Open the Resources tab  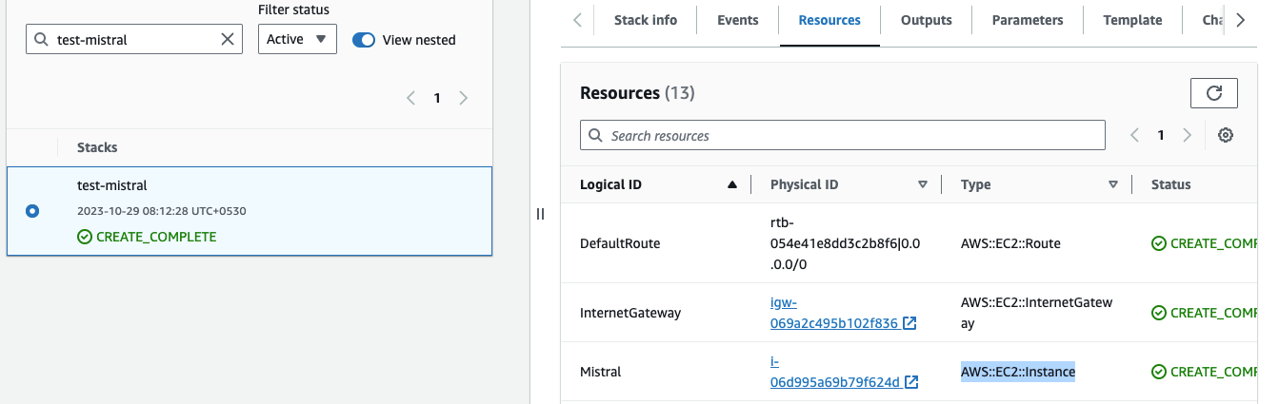(x=829, y=20)
